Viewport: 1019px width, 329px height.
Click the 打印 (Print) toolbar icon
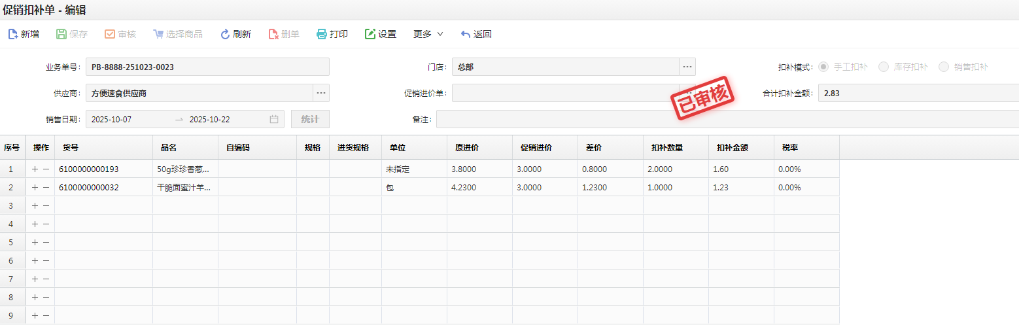322,34
